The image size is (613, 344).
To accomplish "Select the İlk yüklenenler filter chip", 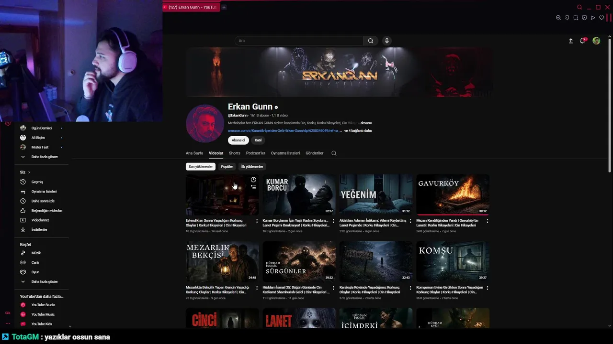I will pos(252,167).
